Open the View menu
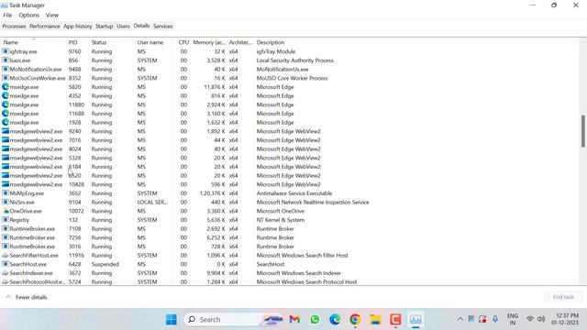The height and width of the screenshot is (330, 587). click(x=52, y=15)
